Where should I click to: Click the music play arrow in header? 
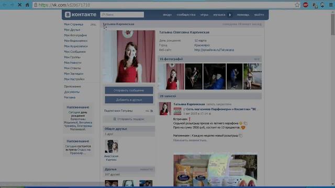[230, 15]
